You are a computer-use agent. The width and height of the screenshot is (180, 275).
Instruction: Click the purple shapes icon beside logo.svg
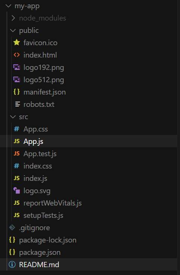pyautogui.click(x=17, y=191)
